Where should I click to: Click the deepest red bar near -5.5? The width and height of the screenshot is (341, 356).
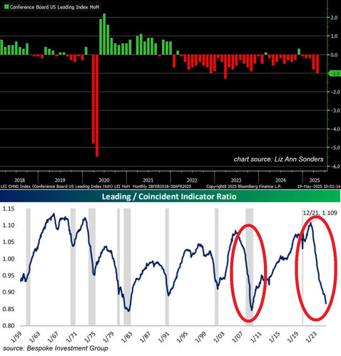(x=97, y=105)
